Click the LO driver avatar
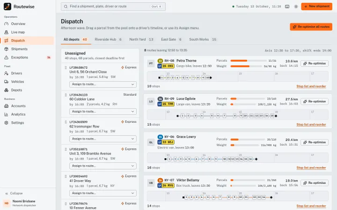This screenshot has width=337, height=210. click(x=151, y=102)
